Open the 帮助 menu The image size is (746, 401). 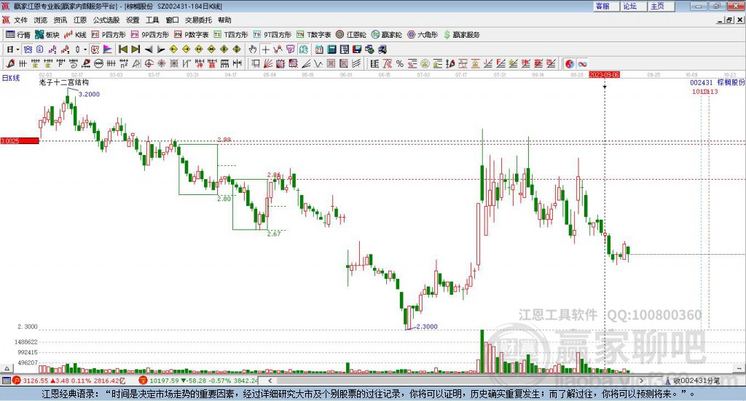(x=224, y=20)
